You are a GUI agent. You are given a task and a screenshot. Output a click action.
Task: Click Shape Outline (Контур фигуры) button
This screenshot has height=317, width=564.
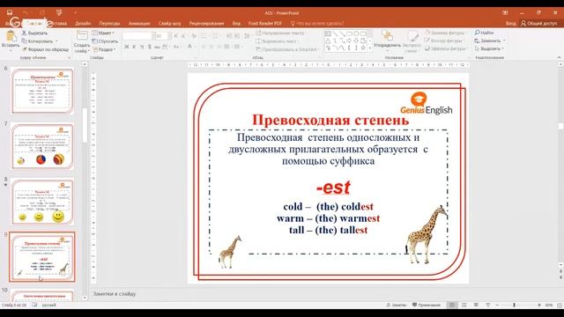[x=444, y=41]
